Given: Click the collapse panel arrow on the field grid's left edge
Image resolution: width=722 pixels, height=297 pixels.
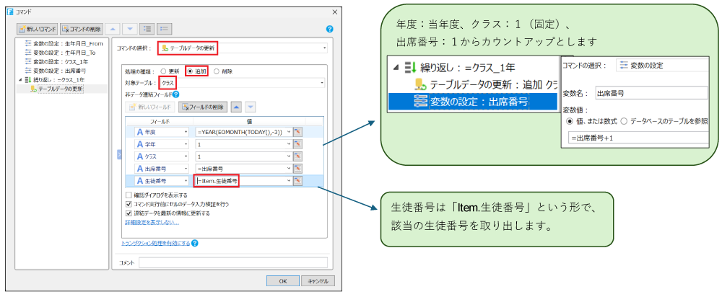Looking at the screenshot, I should tap(119, 155).
